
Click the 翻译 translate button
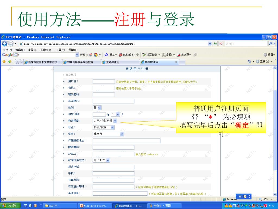[x=168, y=55]
